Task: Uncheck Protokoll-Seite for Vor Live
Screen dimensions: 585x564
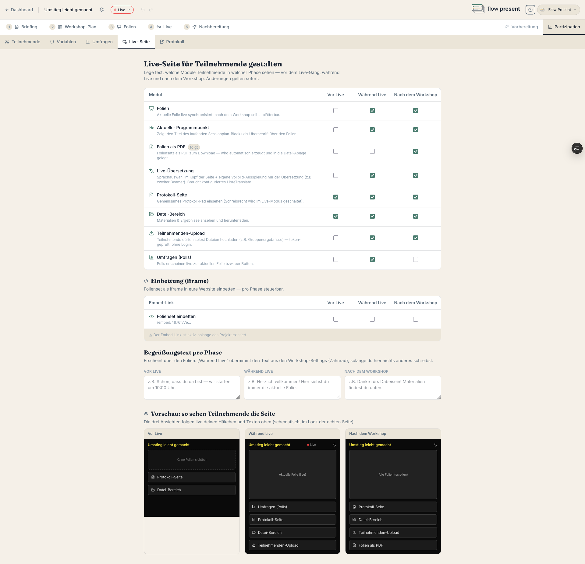Action: point(336,197)
